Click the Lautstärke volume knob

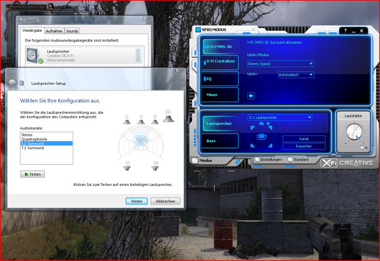[x=354, y=132]
